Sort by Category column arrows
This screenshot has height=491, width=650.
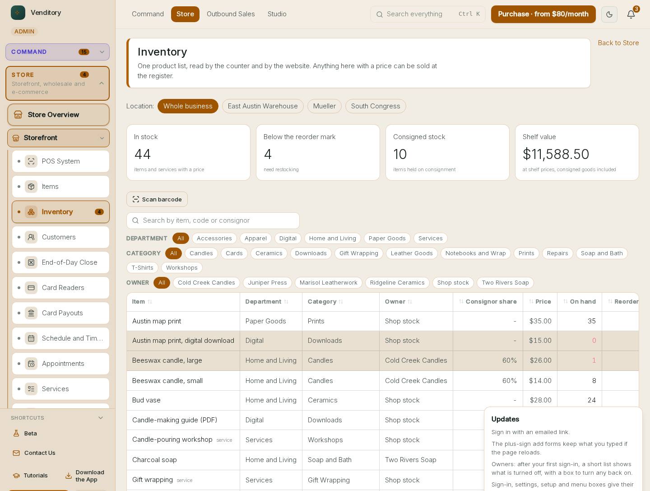pyautogui.click(x=341, y=302)
